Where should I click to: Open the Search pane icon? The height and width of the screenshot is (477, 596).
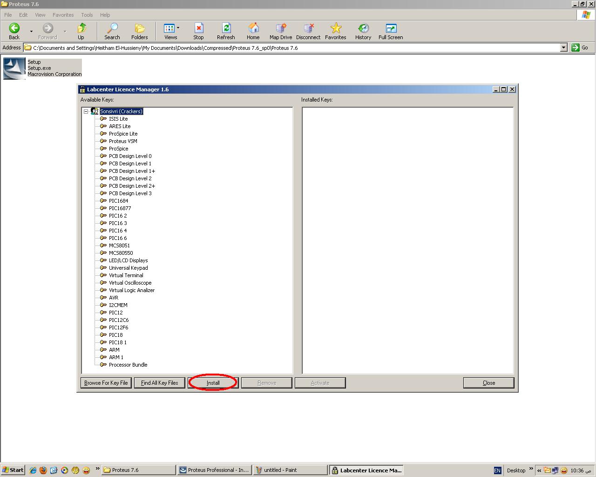click(112, 28)
